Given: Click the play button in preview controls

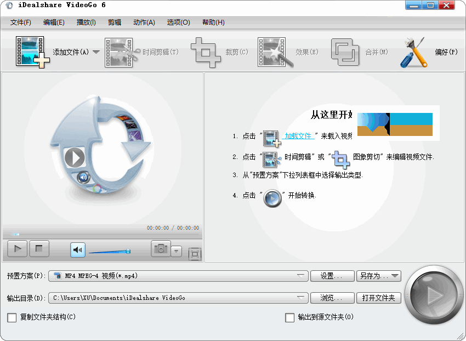Looking at the screenshot, I should click(x=17, y=248).
